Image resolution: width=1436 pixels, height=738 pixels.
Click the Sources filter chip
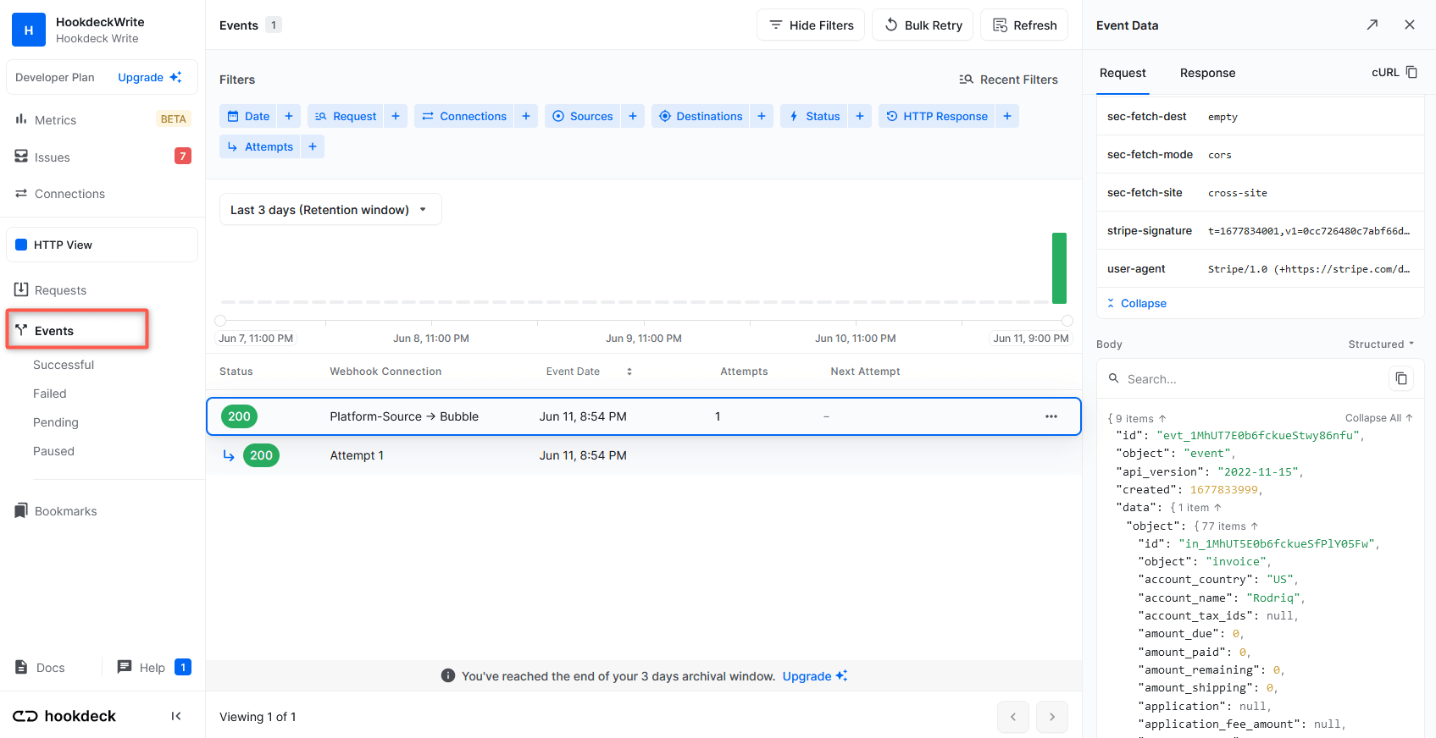pyautogui.click(x=583, y=116)
